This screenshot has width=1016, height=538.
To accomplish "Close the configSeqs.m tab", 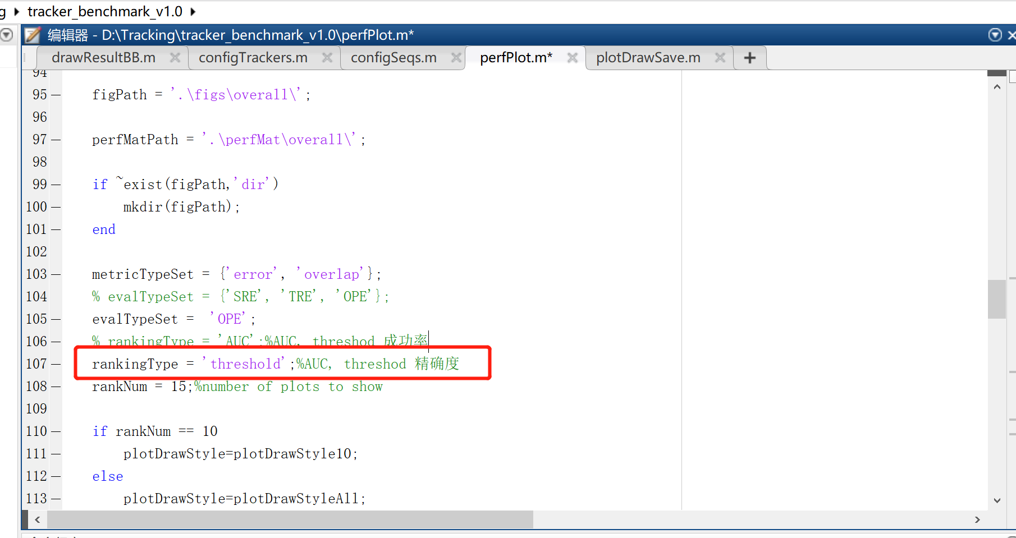I will point(456,58).
